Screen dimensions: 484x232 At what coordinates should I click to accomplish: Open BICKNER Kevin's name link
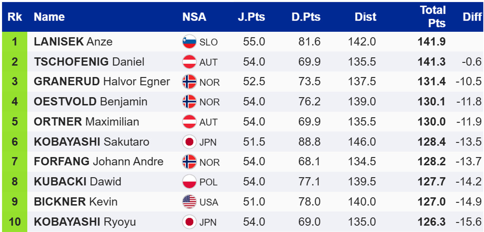point(75,201)
